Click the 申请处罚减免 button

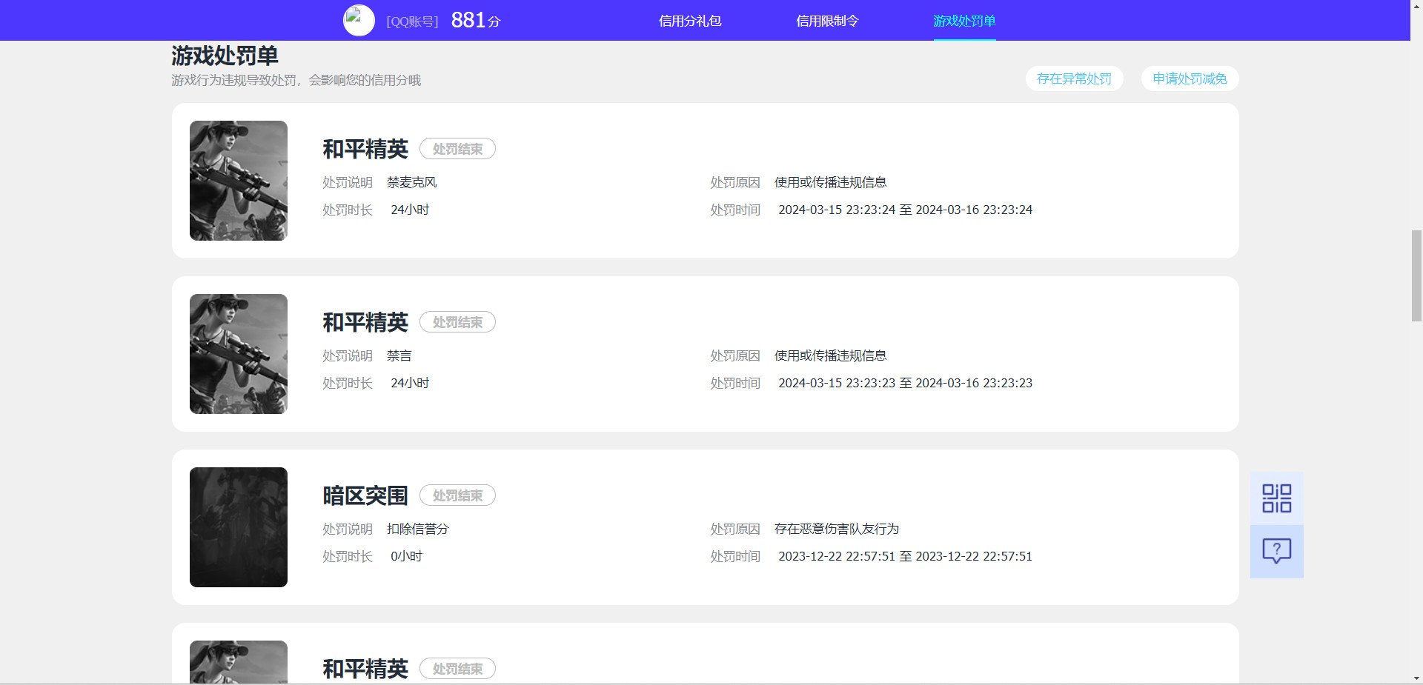click(1190, 78)
